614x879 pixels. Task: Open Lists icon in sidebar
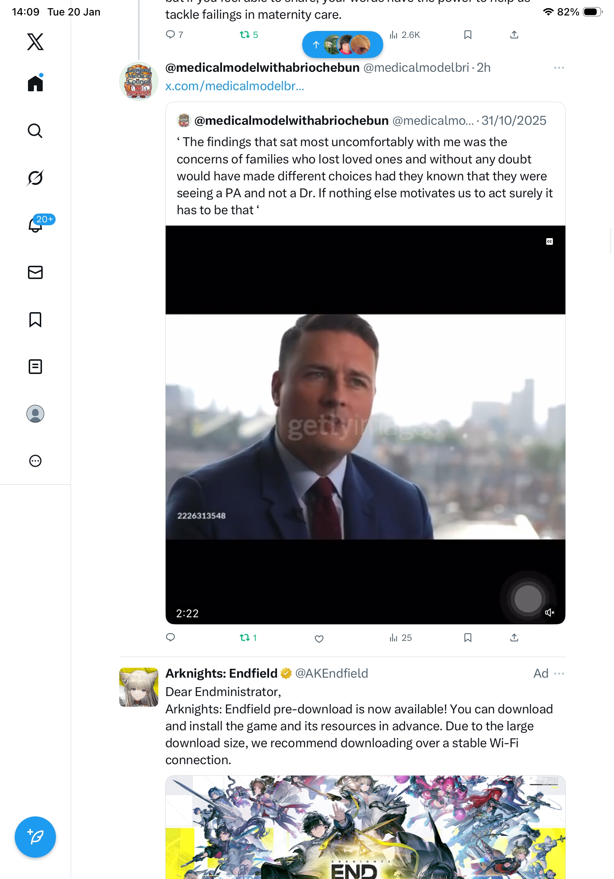point(35,367)
